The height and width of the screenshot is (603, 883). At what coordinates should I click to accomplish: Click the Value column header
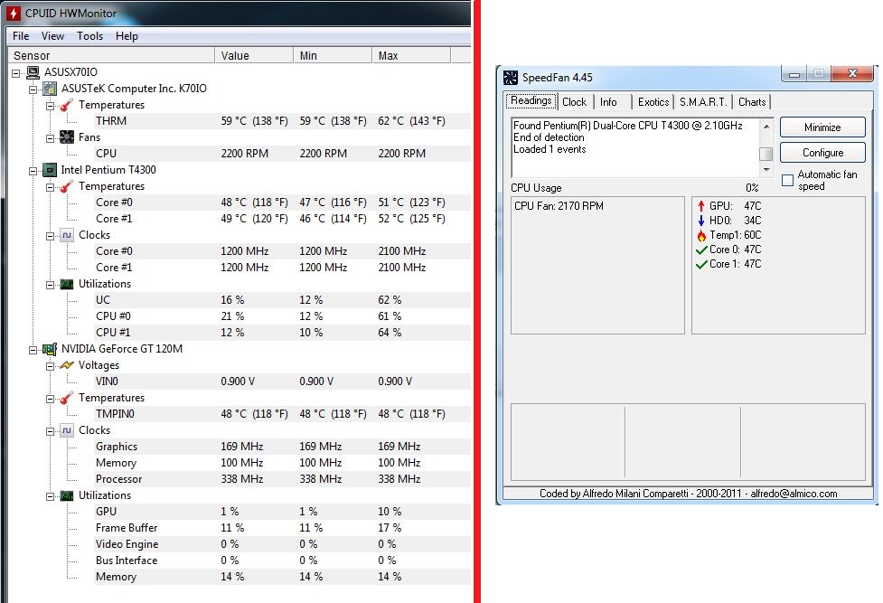coord(254,55)
